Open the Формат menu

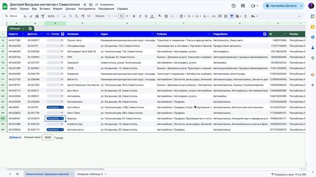(x=58, y=9)
